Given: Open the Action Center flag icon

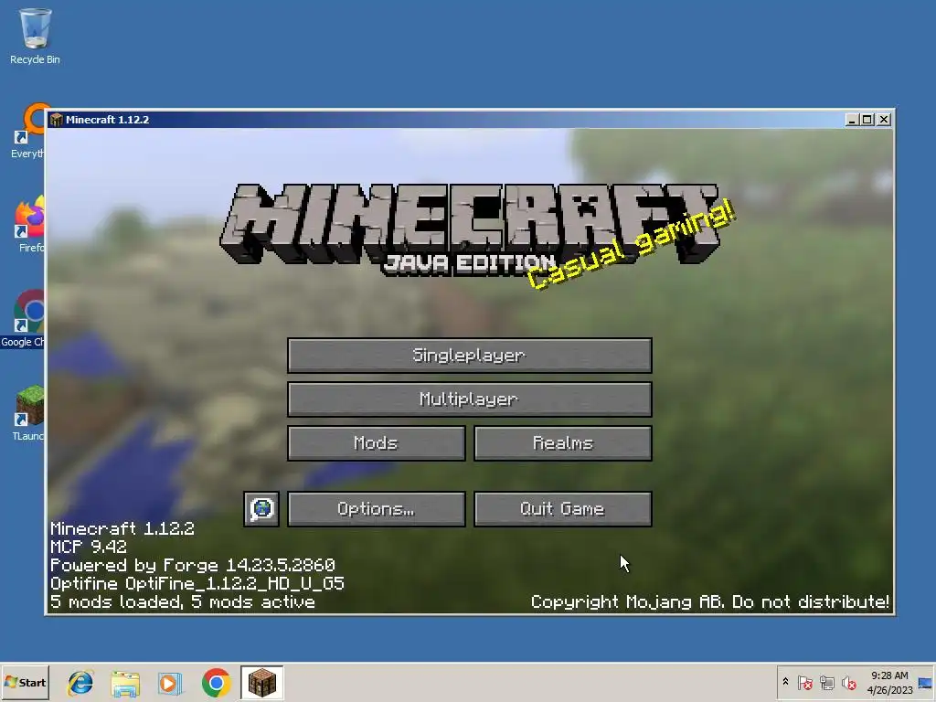Looking at the screenshot, I should [804, 682].
